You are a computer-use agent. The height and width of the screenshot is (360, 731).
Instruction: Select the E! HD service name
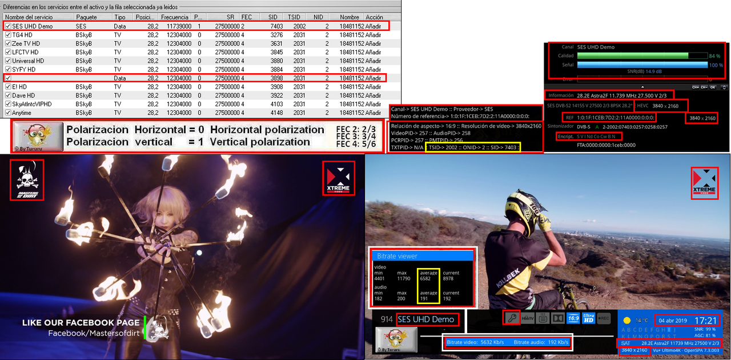coord(19,87)
